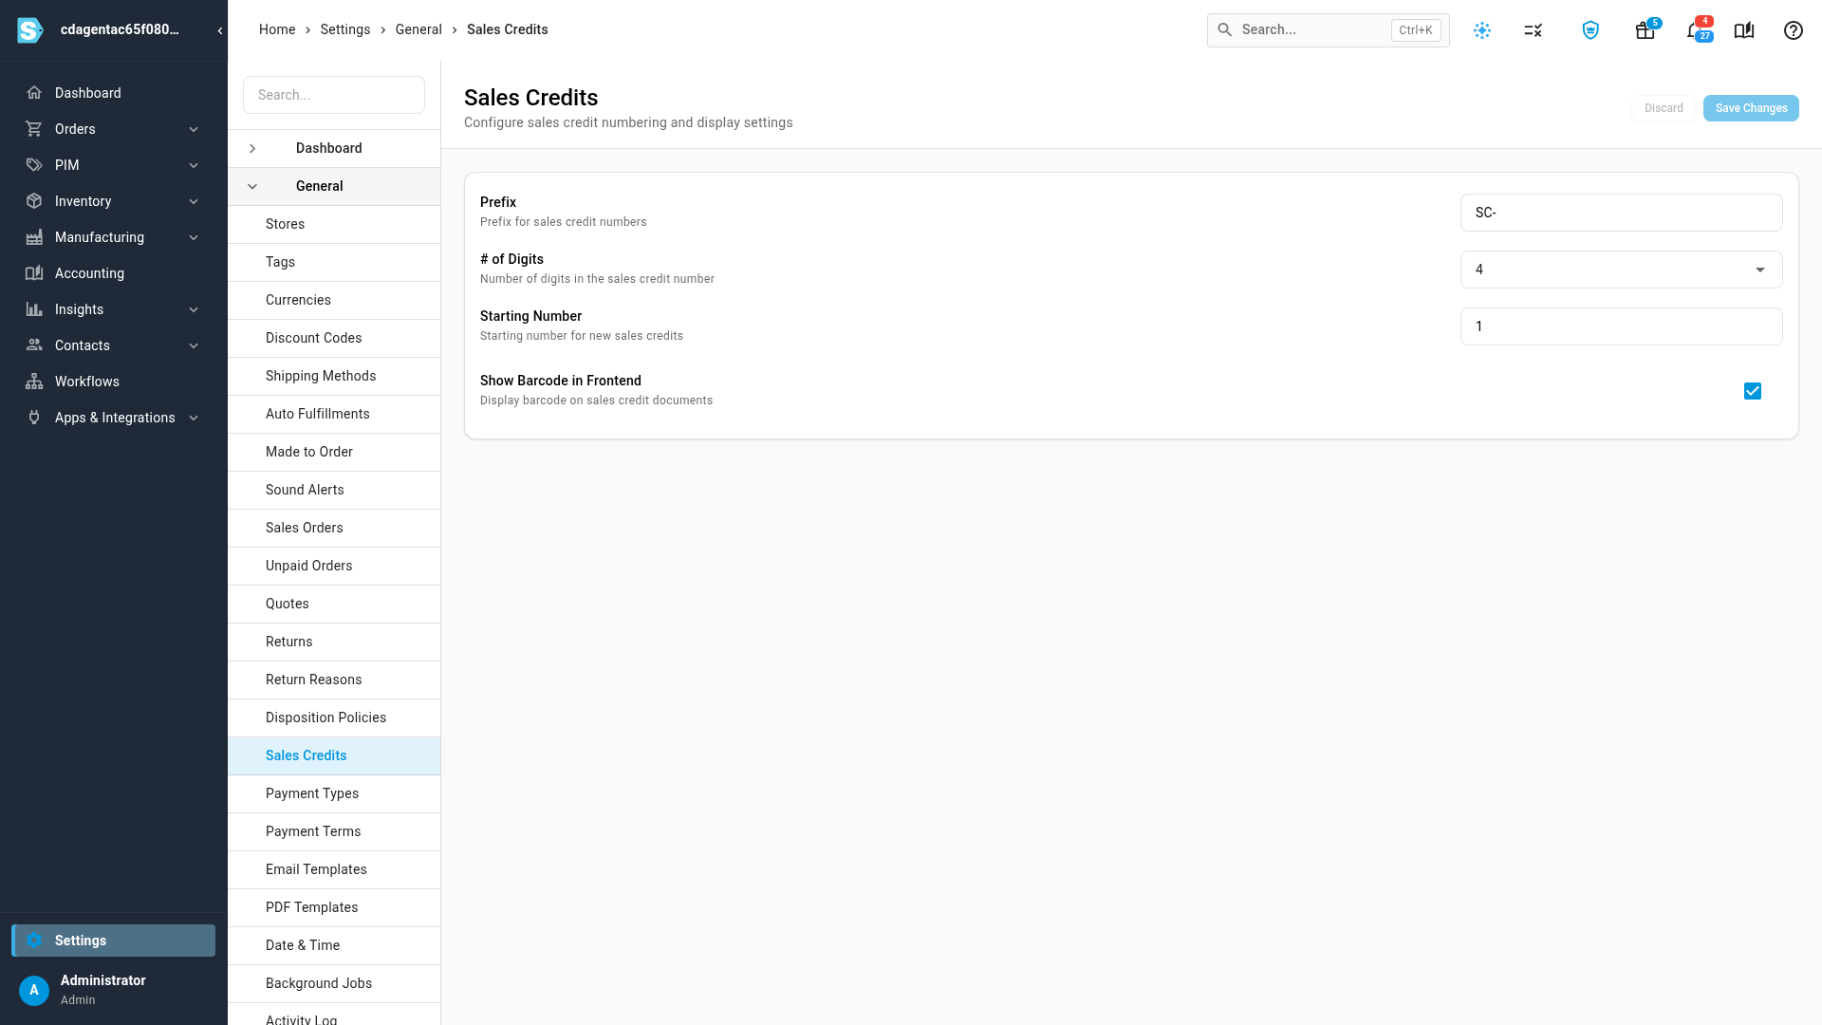Click the Workflows diagram icon
Image resolution: width=1822 pixels, height=1025 pixels.
click(34, 382)
